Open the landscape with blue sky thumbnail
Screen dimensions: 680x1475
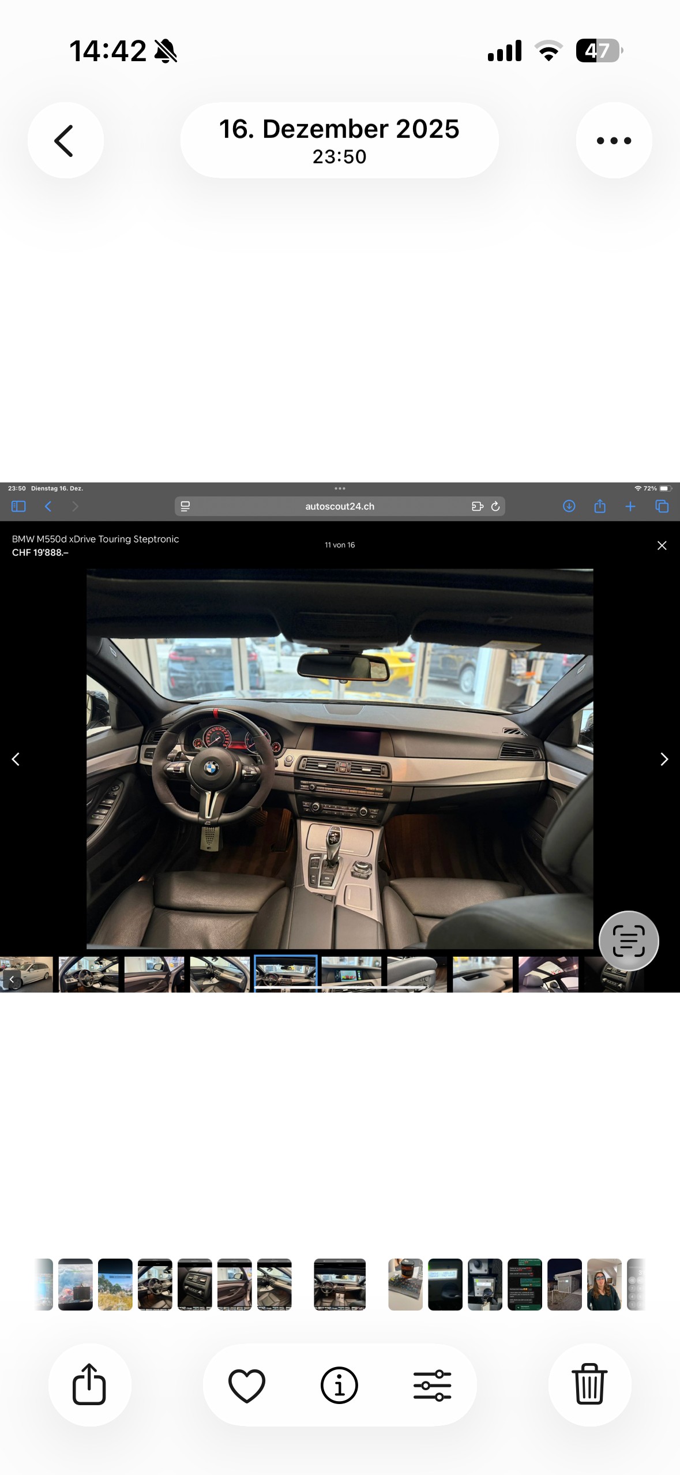115,1285
